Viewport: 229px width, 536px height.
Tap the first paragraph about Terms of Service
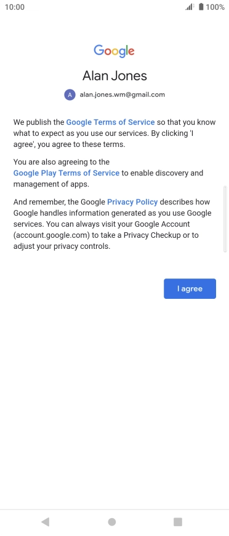pyautogui.click(x=114, y=133)
